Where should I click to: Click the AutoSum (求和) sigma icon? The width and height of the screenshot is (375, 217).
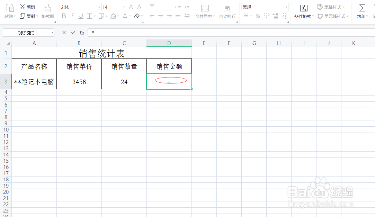362,8
